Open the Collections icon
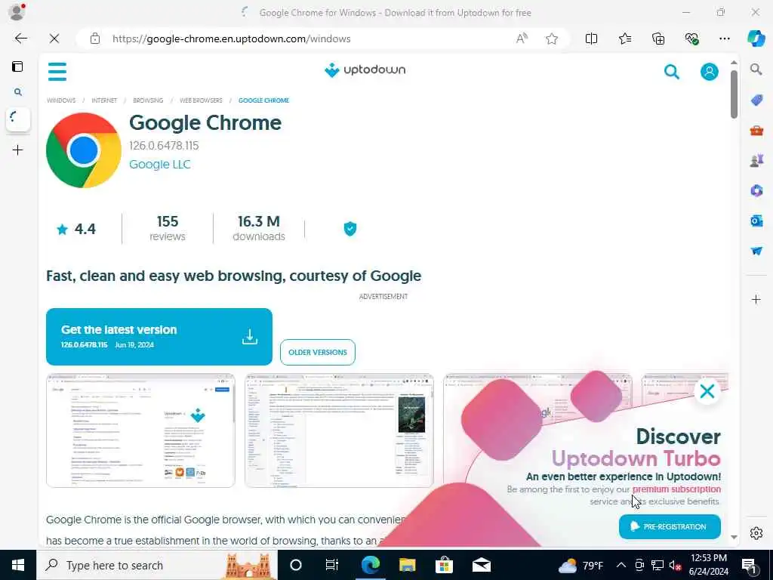This screenshot has width=773, height=580. point(658,39)
